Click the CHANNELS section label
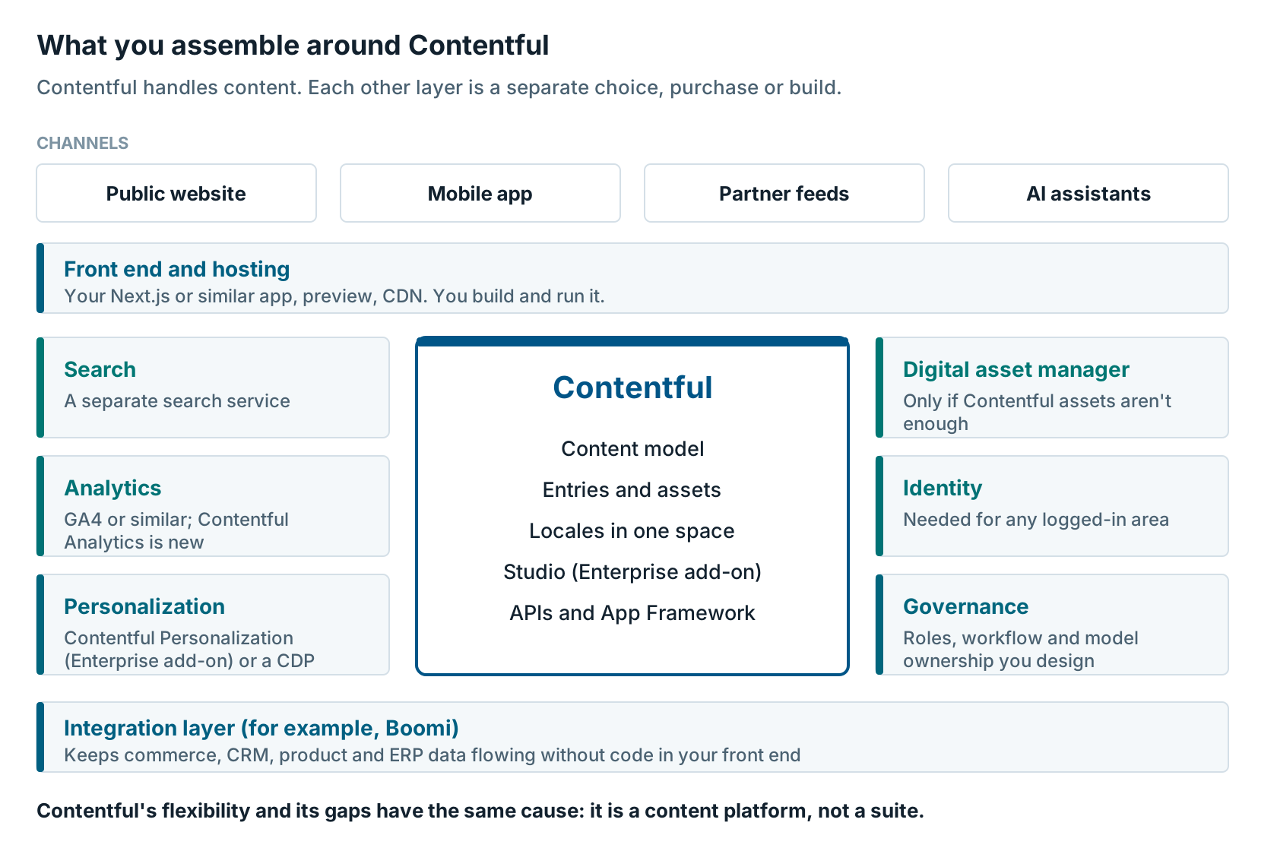The width and height of the screenshot is (1277, 851). (83, 143)
